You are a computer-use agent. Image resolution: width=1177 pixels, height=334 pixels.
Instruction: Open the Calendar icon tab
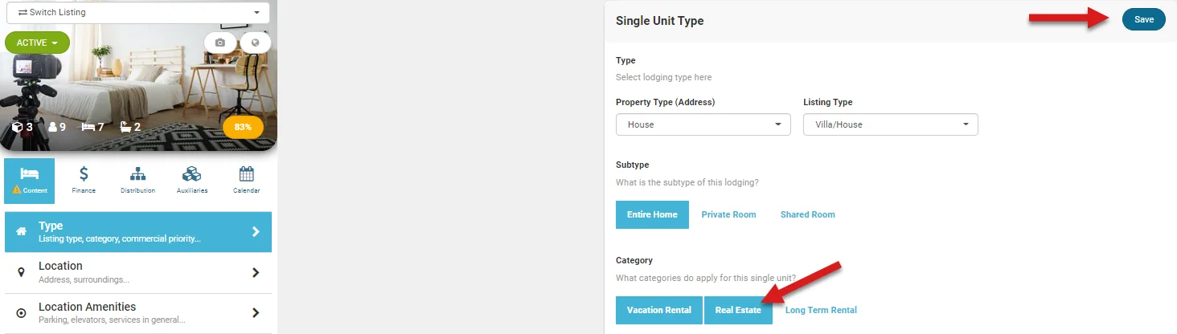coord(246,180)
